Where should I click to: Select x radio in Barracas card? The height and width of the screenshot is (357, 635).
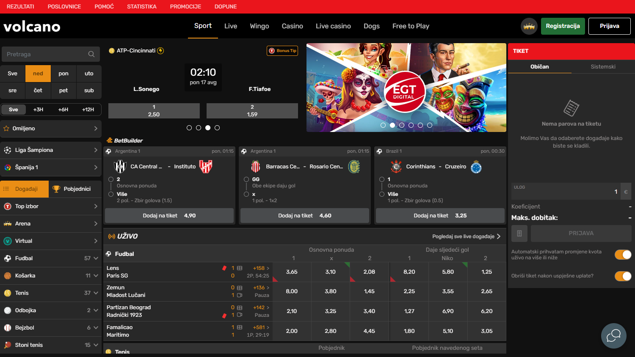tap(246, 194)
